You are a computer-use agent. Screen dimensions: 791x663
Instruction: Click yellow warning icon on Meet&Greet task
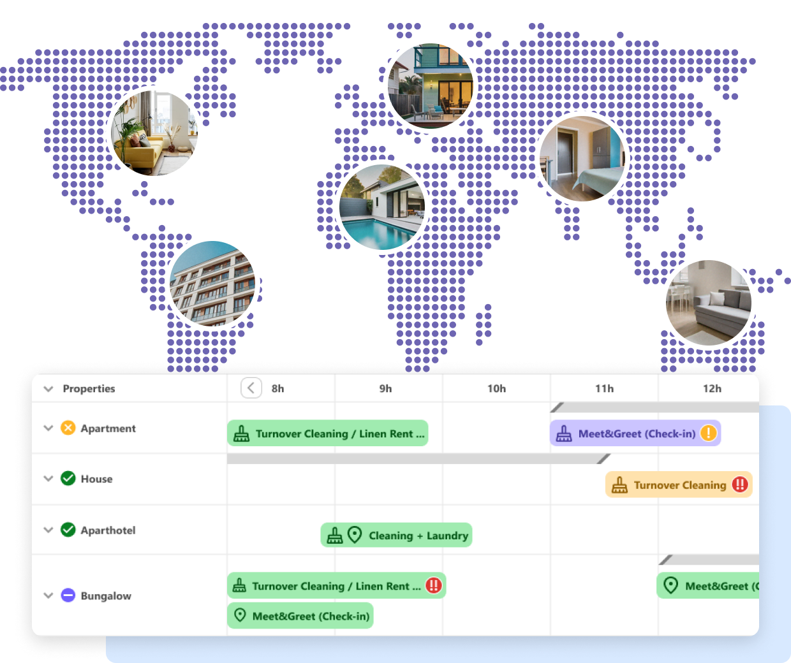point(708,433)
